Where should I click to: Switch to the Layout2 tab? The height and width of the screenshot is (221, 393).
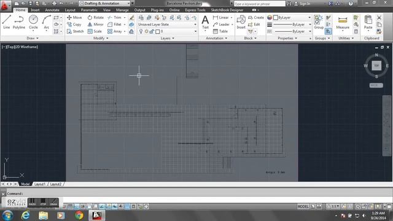[56, 184]
